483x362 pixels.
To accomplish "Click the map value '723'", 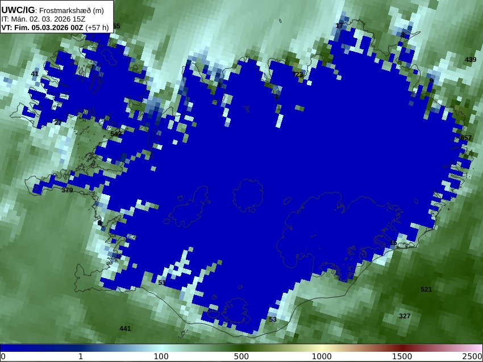I will [298, 74].
